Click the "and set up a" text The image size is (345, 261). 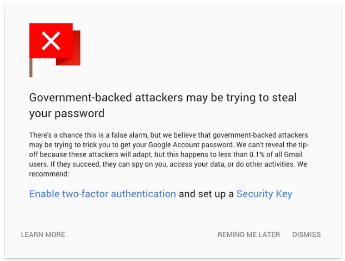pyautogui.click(x=206, y=194)
